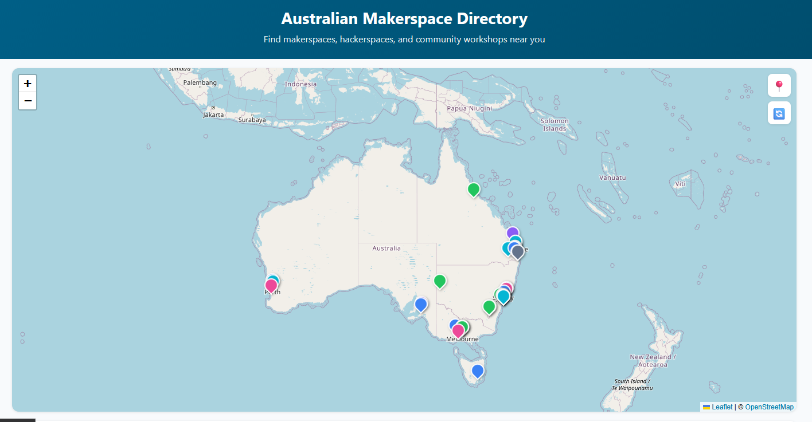Select the pink marker at Perth
This screenshot has height=422, width=812.
[x=271, y=285]
